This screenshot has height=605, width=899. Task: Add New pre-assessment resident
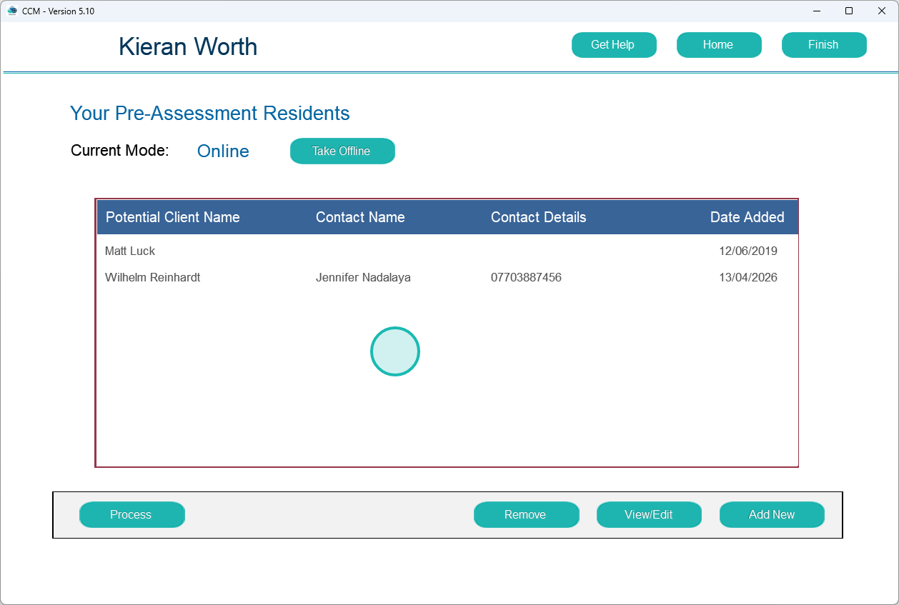pos(771,515)
